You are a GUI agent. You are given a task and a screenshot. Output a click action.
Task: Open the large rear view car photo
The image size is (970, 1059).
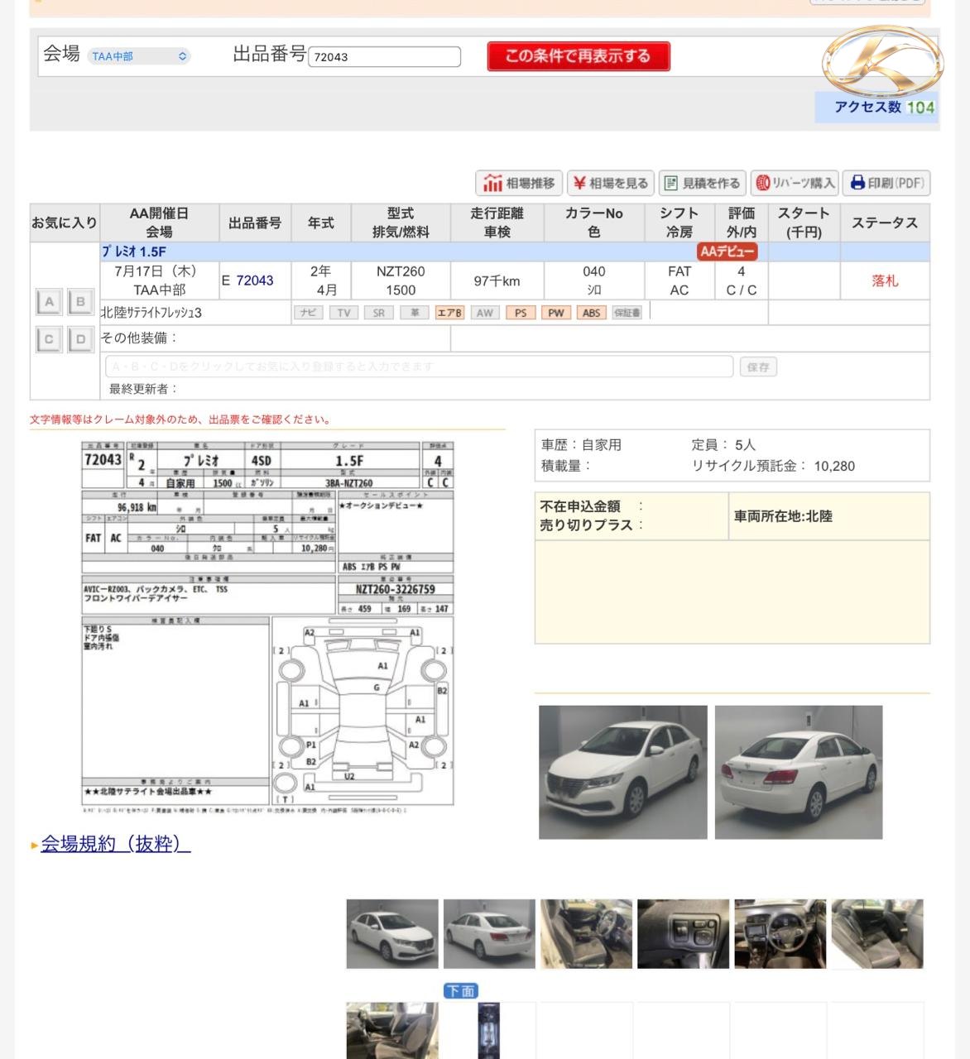(799, 772)
